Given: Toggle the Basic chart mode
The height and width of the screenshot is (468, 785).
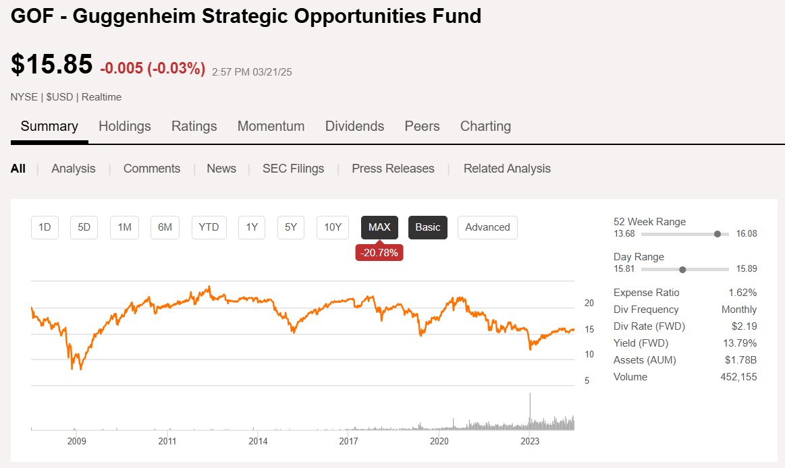Looking at the screenshot, I should 428,227.
